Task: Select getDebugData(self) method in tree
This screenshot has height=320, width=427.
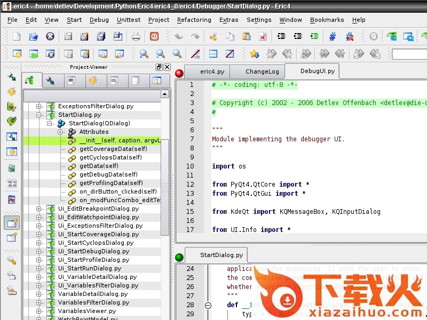Action: tap(108, 174)
